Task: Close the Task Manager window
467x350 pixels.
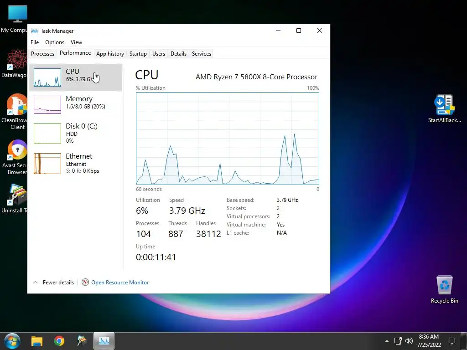Action: point(320,31)
